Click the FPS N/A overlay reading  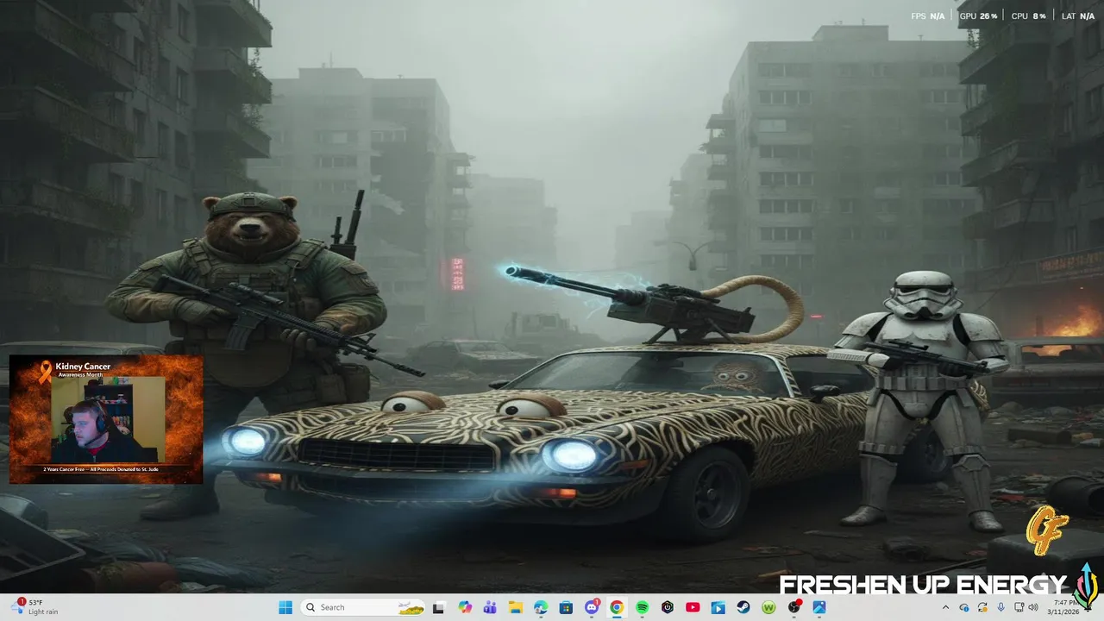click(928, 16)
